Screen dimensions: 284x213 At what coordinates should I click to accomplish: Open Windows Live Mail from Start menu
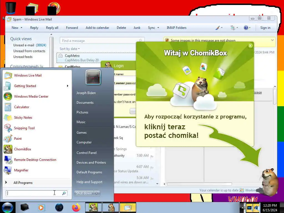point(28,75)
